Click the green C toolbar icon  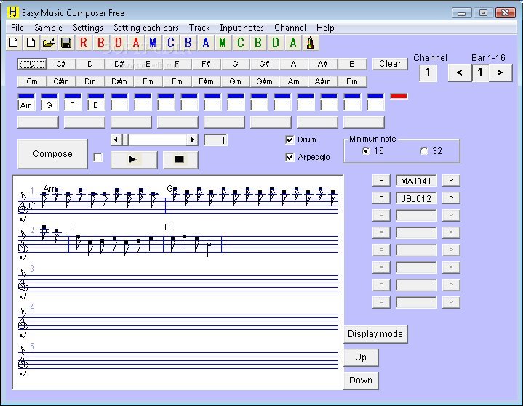pyautogui.click(x=241, y=43)
